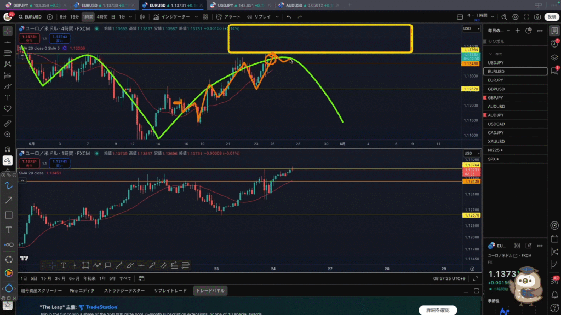Open the Pine エディタ tab
561x315 pixels.
tap(82, 291)
